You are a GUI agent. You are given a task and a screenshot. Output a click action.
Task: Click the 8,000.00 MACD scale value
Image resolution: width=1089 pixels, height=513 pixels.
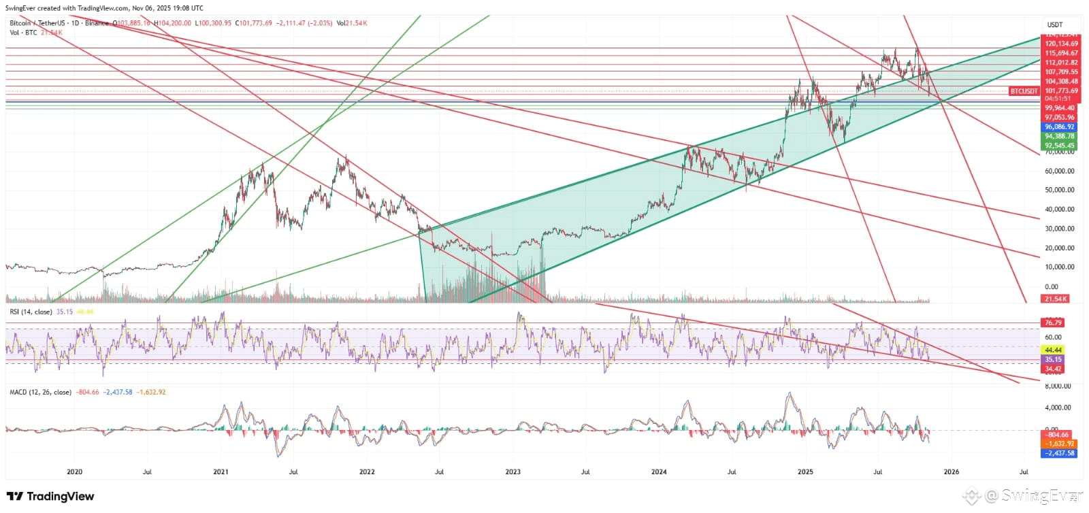tap(1058, 386)
